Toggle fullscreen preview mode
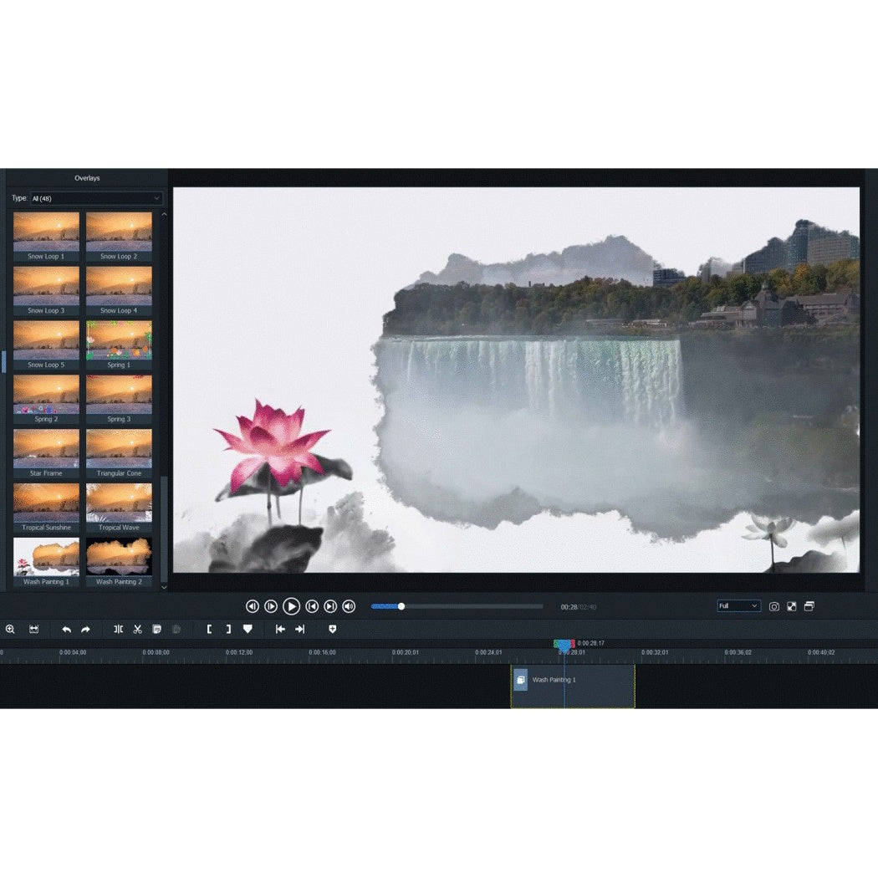Screen dimensions: 878x878 793,606
